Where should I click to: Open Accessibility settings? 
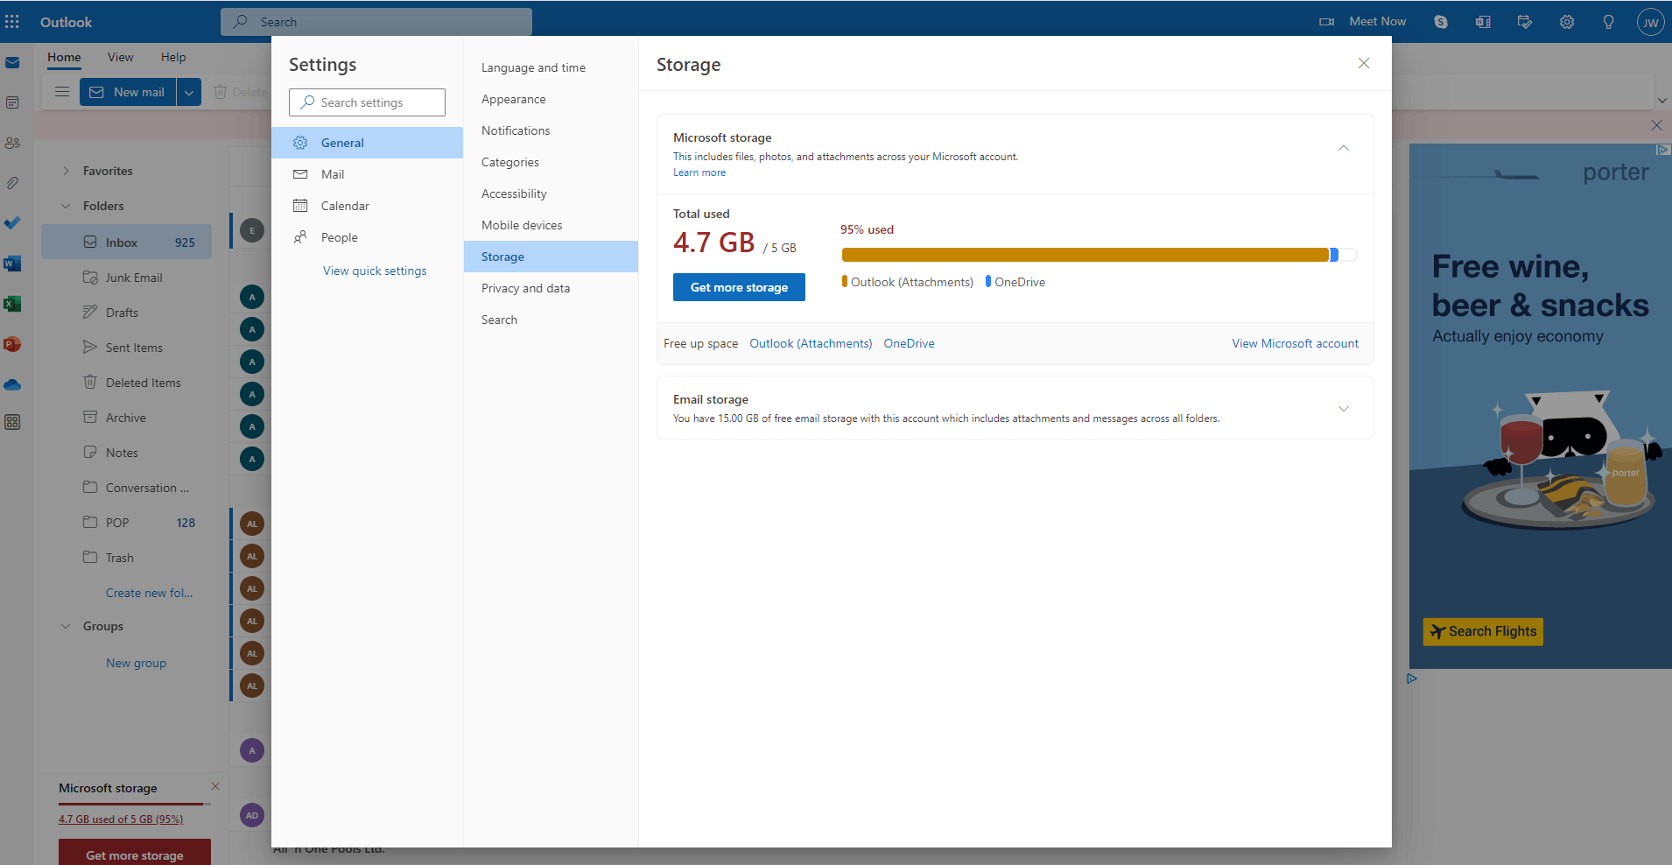551,193
